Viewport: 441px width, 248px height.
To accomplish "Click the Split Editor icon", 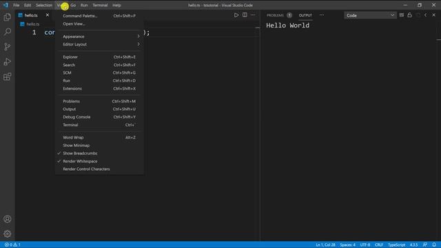I will coord(245,15).
